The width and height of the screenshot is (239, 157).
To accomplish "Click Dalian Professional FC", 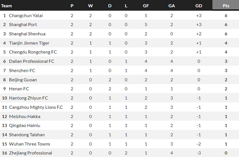I will click(32, 61).
